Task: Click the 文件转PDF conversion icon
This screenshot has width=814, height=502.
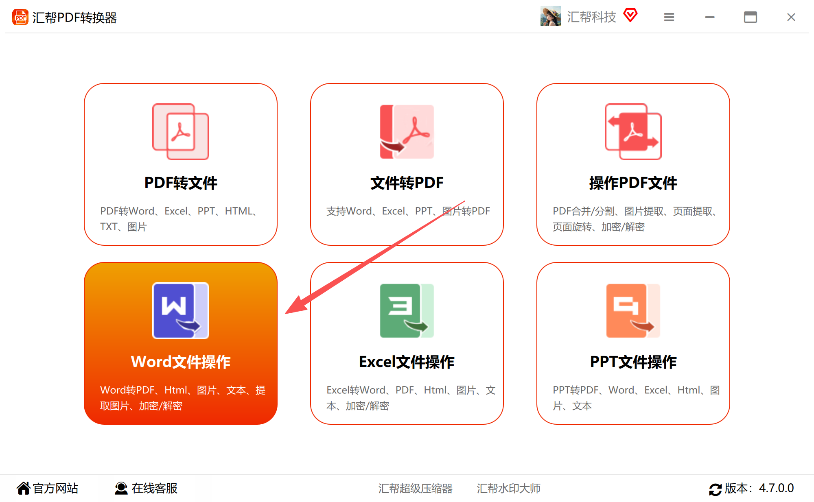Action: 407,132
